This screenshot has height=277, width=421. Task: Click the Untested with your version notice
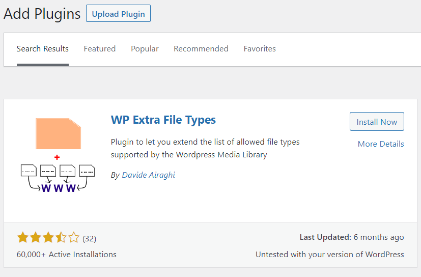click(330, 255)
